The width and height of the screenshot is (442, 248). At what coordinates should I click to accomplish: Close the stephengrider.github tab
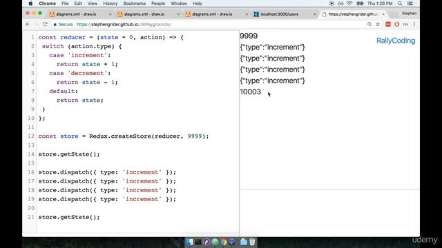(383, 14)
